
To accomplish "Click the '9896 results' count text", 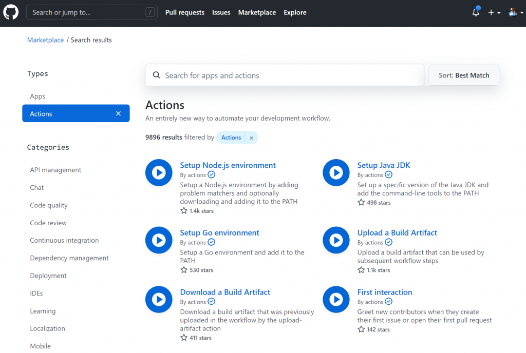I will point(164,138).
